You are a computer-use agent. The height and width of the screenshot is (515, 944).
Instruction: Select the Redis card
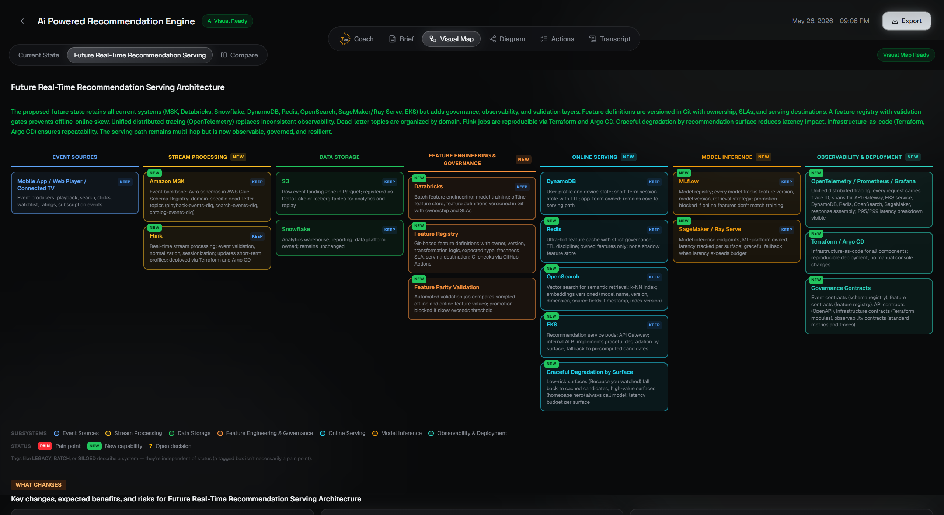604,241
